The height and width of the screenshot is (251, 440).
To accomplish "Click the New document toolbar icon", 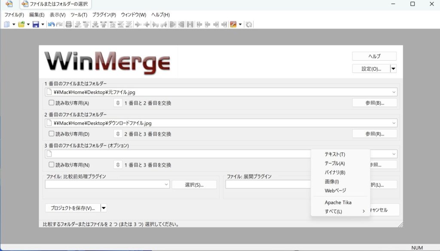I will coord(7,24).
